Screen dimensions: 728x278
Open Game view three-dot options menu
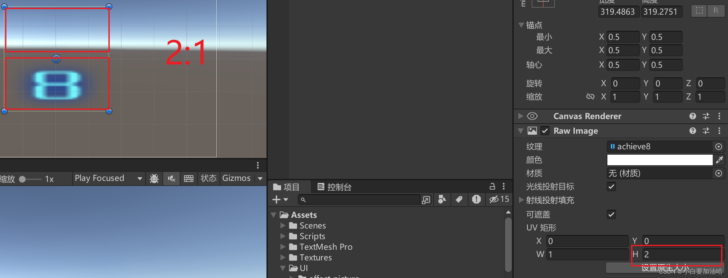[258, 165]
